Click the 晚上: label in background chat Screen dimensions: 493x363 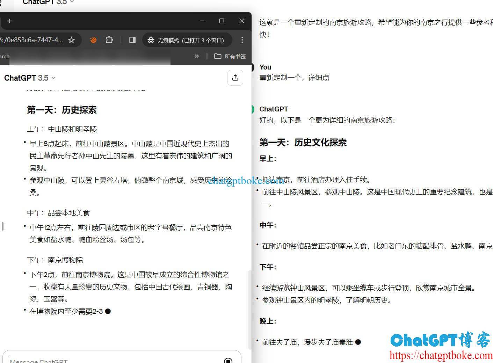click(268, 321)
